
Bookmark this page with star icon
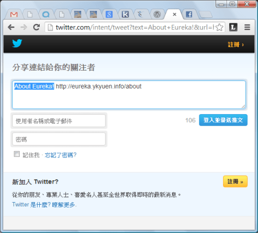click(219, 27)
